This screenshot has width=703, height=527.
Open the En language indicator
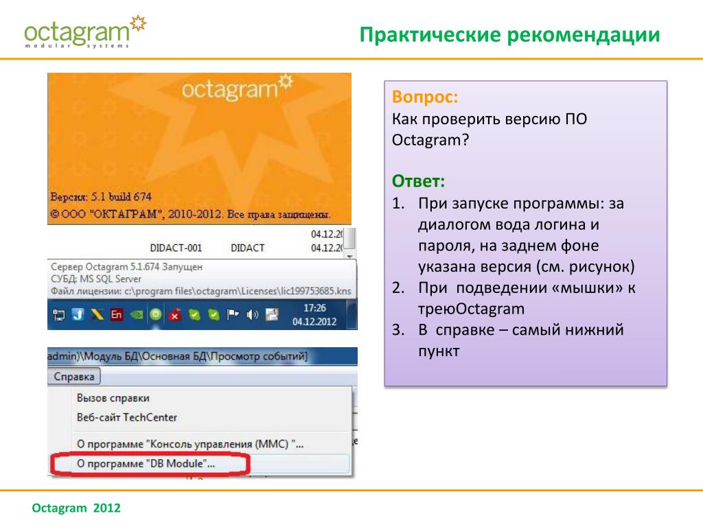point(117,314)
